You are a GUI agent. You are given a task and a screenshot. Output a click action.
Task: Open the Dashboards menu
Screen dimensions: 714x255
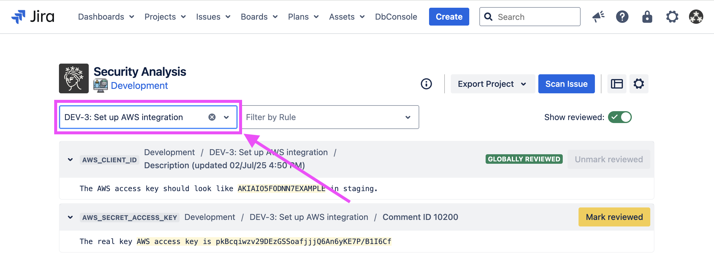(106, 17)
